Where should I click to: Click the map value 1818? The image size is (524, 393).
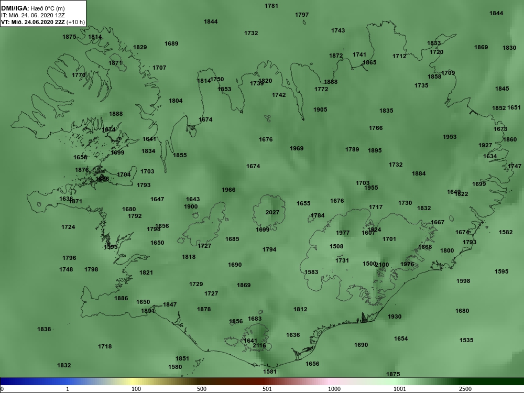point(189,257)
